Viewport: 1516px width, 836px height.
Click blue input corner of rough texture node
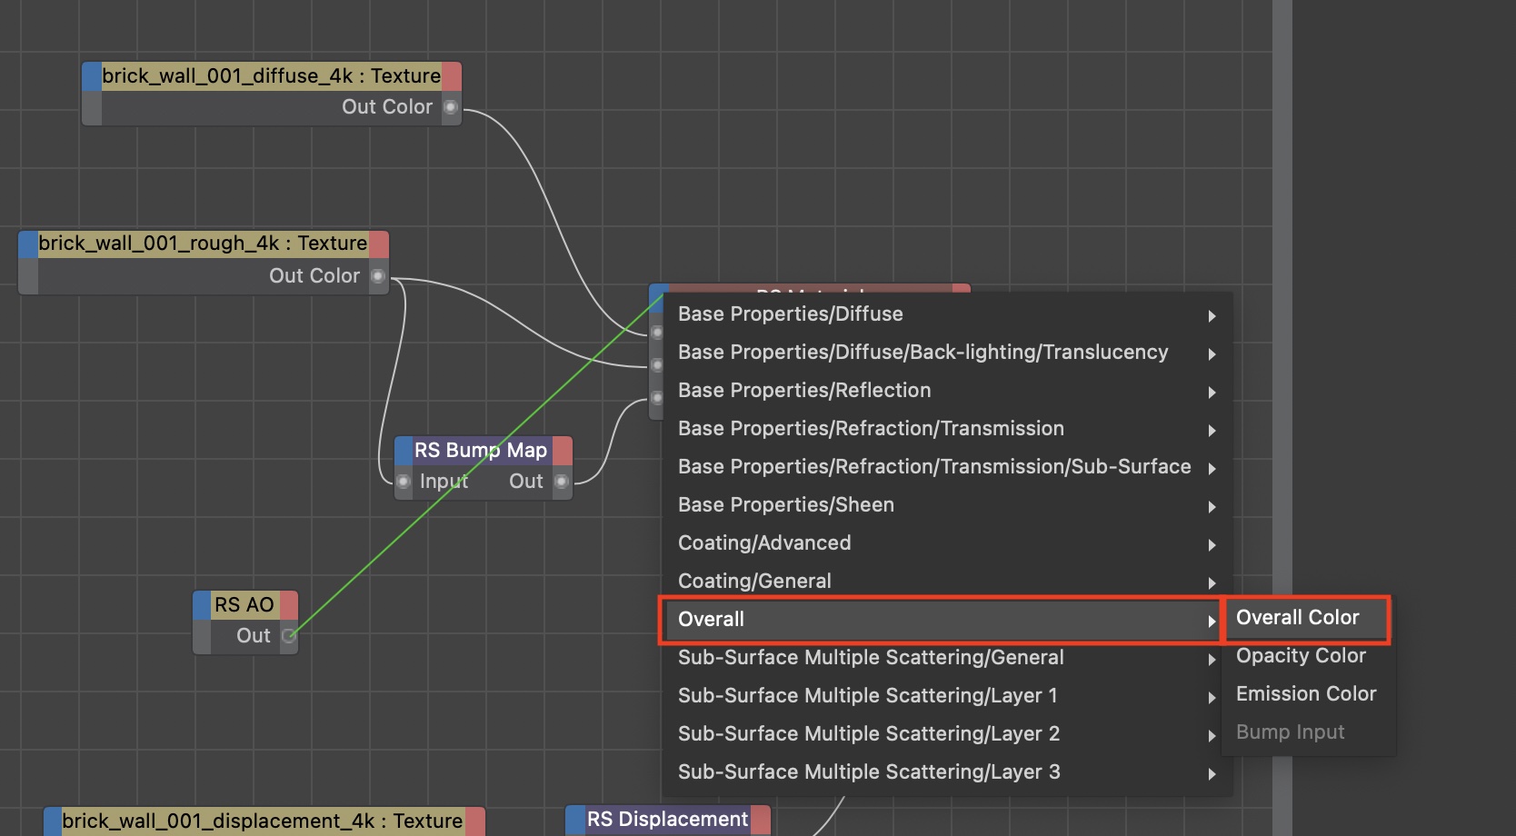pyautogui.click(x=28, y=244)
